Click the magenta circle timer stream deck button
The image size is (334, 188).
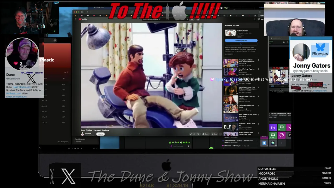point(282,135)
